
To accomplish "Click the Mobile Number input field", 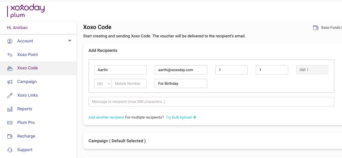I will (x=129, y=84).
